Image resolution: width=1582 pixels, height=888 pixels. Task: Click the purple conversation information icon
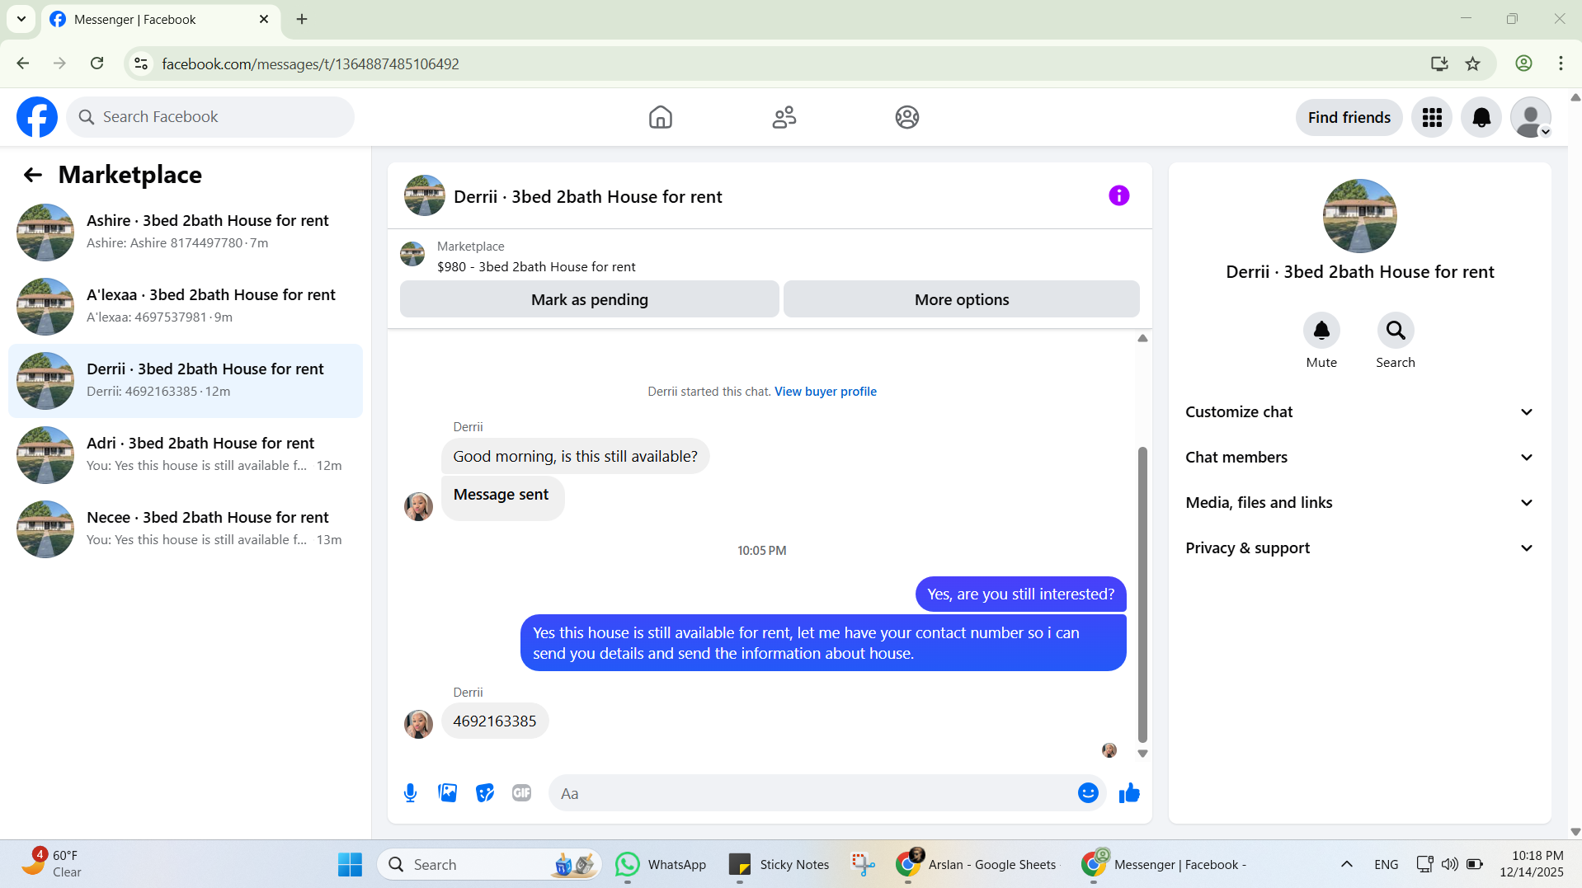pyautogui.click(x=1118, y=195)
